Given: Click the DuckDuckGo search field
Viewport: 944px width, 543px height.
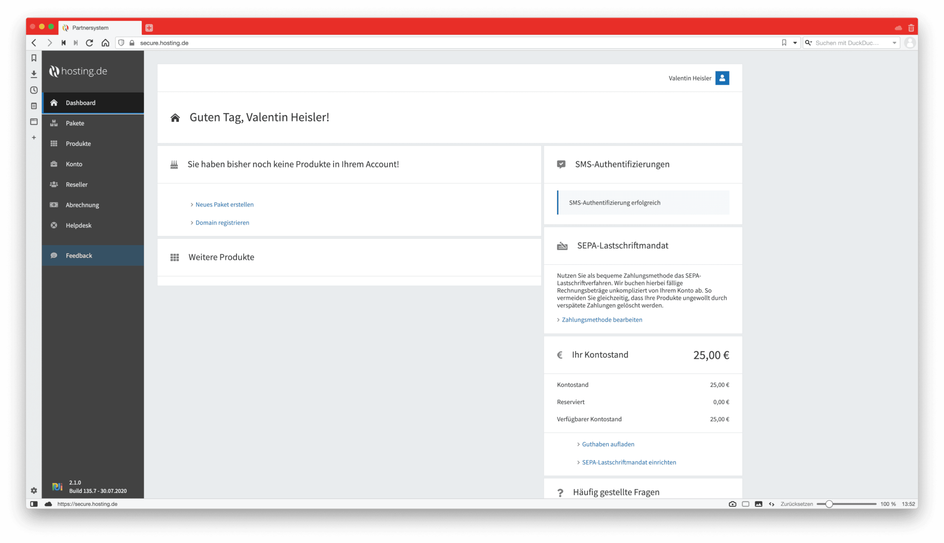Looking at the screenshot, I should point(850,43).
